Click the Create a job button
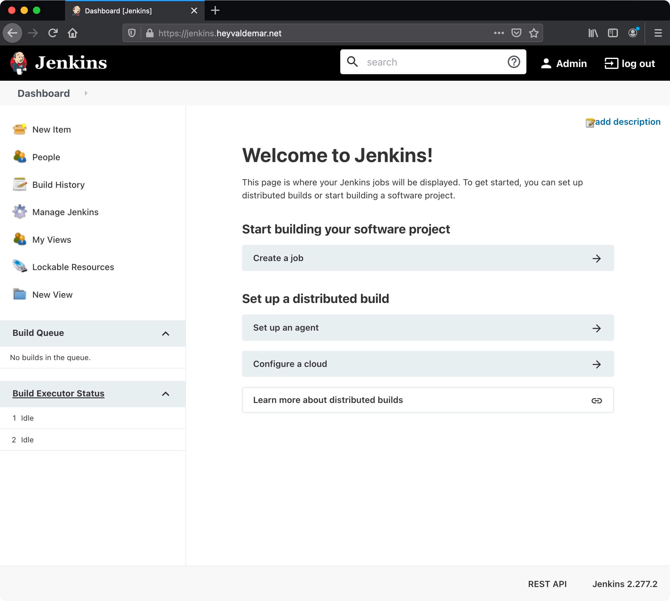This screenshot has height=601, width=670. (428, 258)
